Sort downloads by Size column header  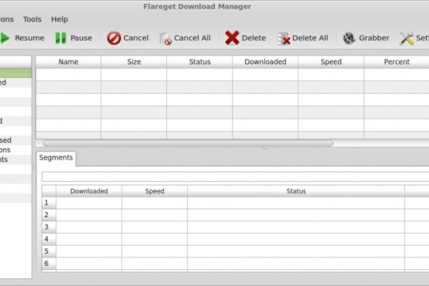point(134,62)
